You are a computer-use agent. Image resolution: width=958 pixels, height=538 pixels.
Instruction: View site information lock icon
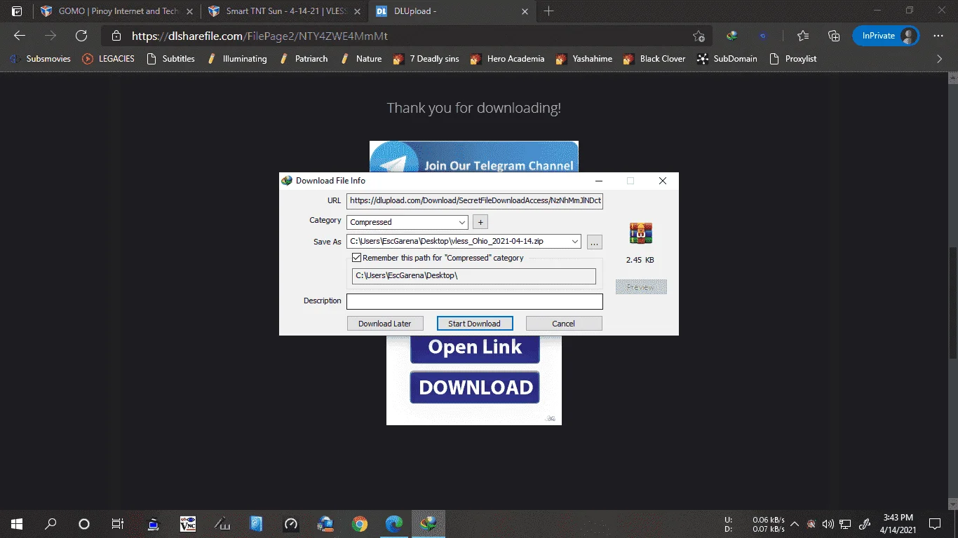click(x=117, y=36)
